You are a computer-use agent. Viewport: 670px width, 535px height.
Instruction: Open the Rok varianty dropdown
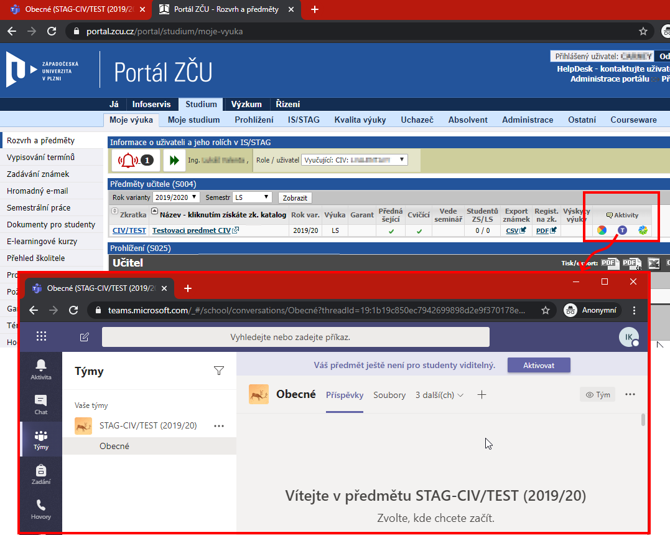click(x=175, y=197)
